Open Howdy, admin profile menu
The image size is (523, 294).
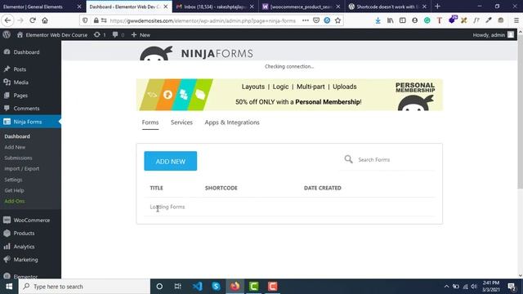pyautogui.click(x=494, y=34)
